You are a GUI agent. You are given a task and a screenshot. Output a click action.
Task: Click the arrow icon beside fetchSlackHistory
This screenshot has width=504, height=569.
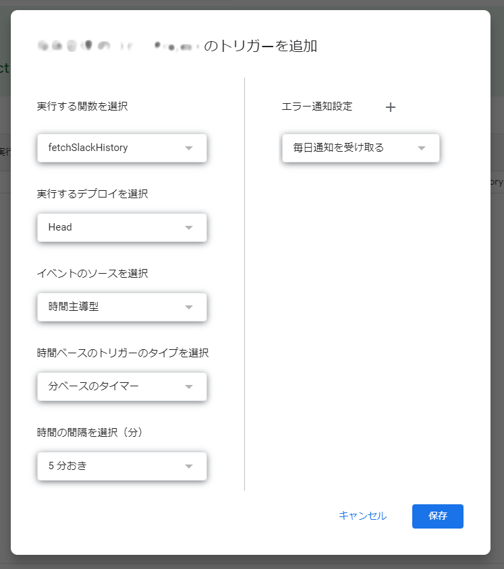point(189,148)
